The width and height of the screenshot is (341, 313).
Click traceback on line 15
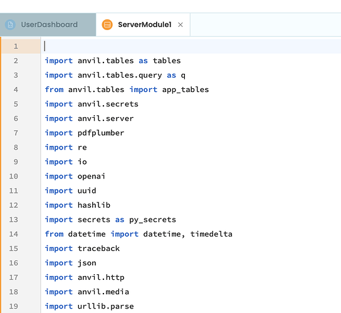point(98,249)
